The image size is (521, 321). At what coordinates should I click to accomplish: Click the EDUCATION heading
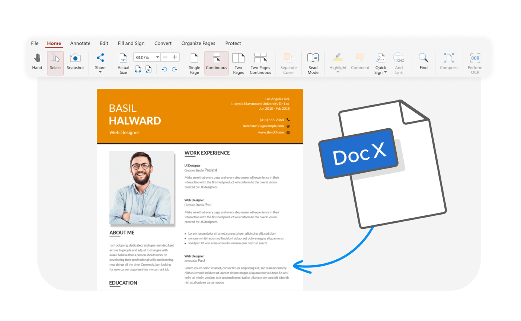point(123,283)
